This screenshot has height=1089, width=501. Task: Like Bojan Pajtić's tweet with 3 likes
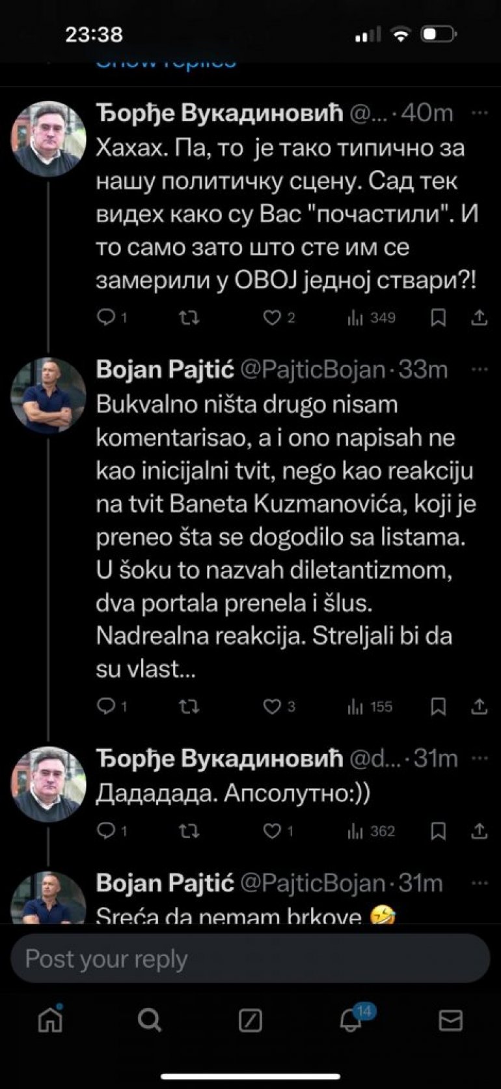click(x=272, y=706)
